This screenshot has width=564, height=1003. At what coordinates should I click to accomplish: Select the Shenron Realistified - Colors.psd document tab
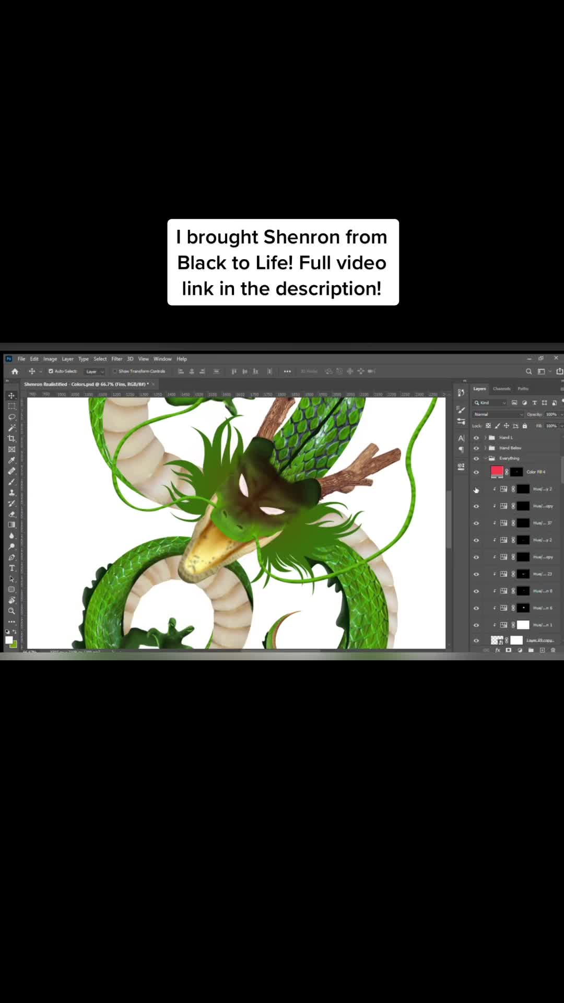coord(86,384)
